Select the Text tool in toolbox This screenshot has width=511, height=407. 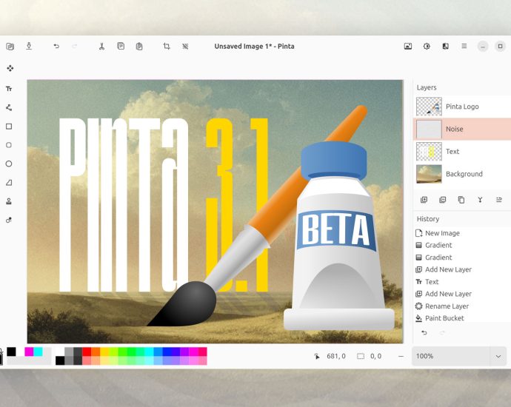[10, 89]
